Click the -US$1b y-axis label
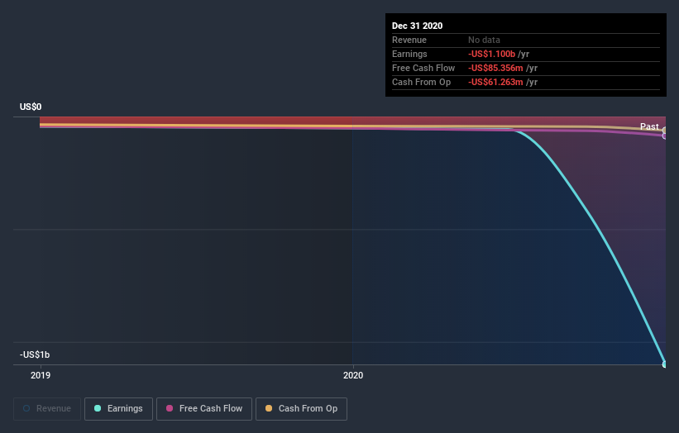This screenshot has width=679, height=433. coord(35,354)
